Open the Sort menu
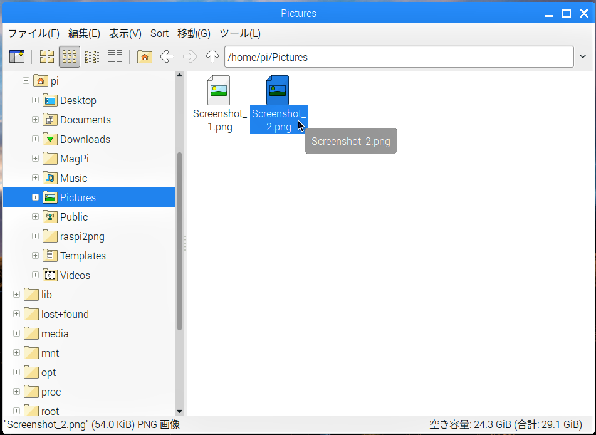 click(159, 33)
